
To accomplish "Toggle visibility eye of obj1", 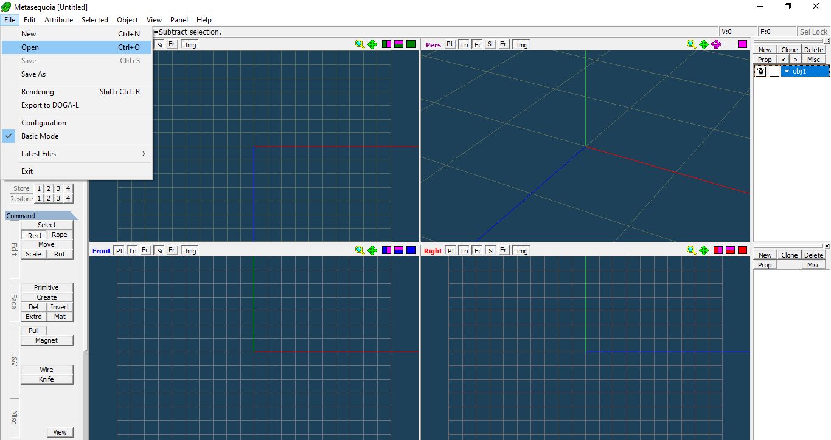I will point(760,72).
